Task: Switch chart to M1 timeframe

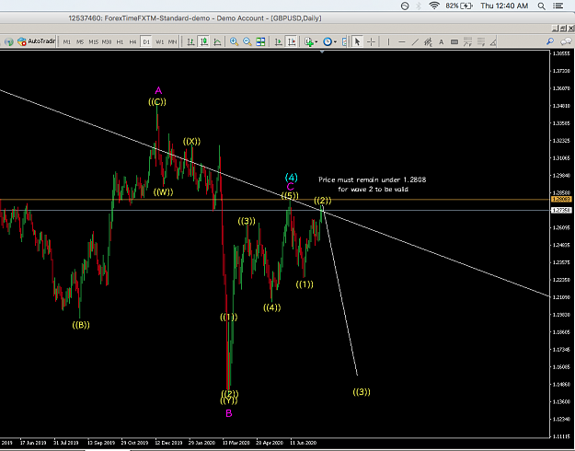Action: [x=67, y=41]
